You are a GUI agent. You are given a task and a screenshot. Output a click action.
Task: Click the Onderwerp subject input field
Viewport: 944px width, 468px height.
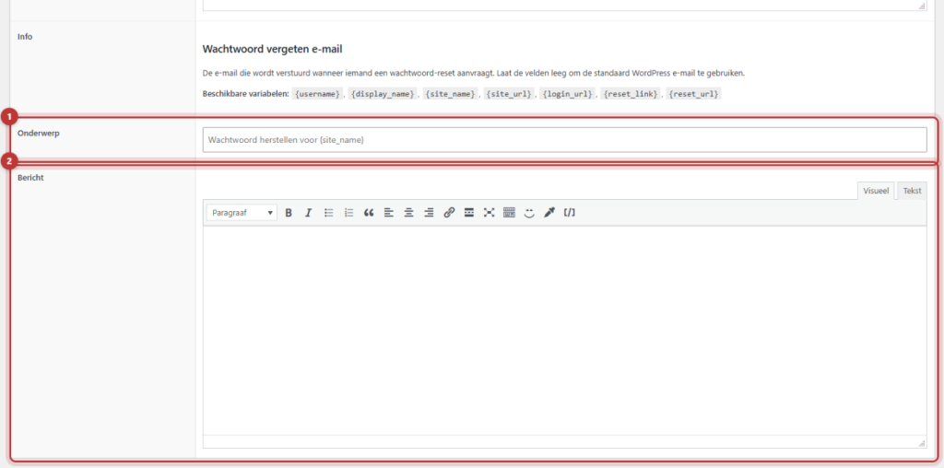(x=565, y=139)
